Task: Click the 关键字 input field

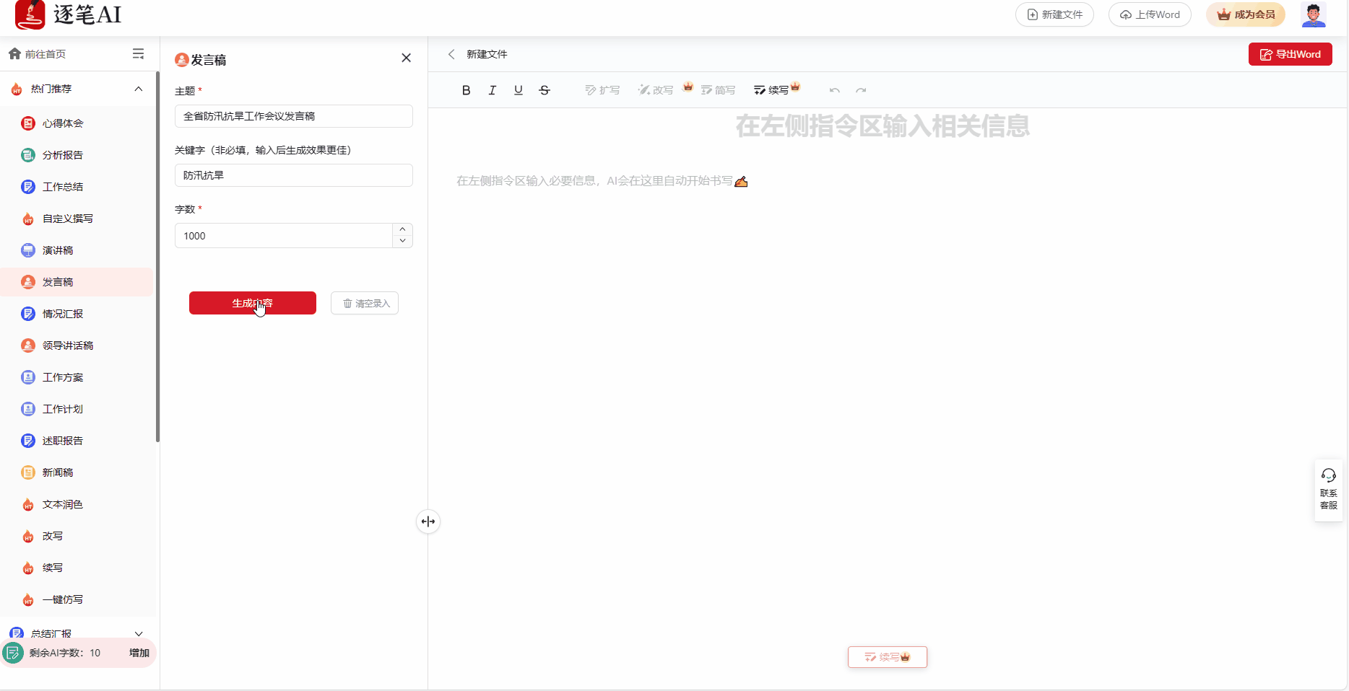Action: 294,175
